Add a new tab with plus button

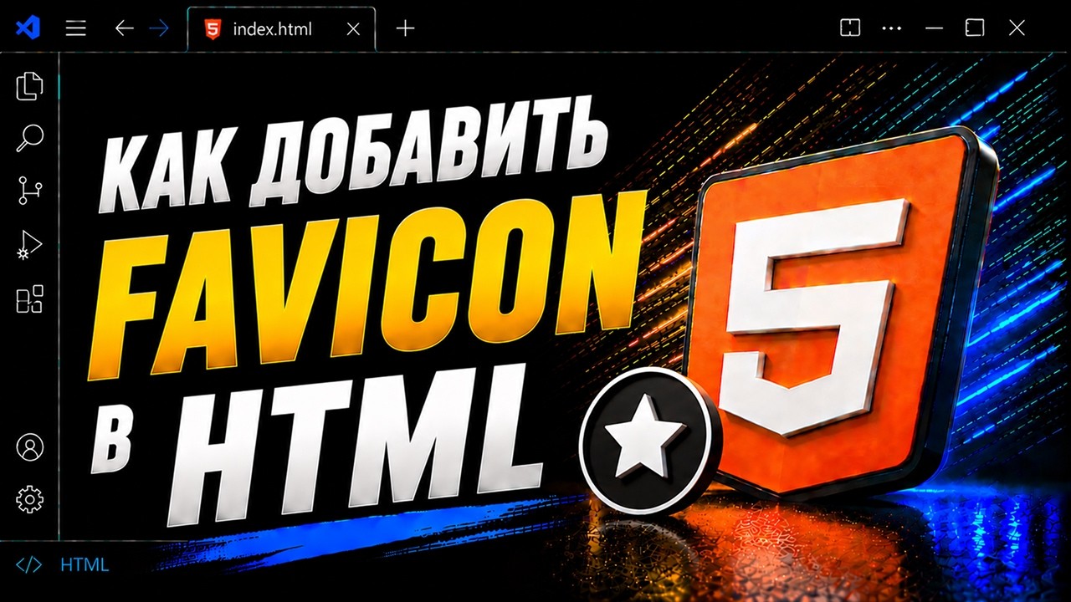[x=405, y=28]
